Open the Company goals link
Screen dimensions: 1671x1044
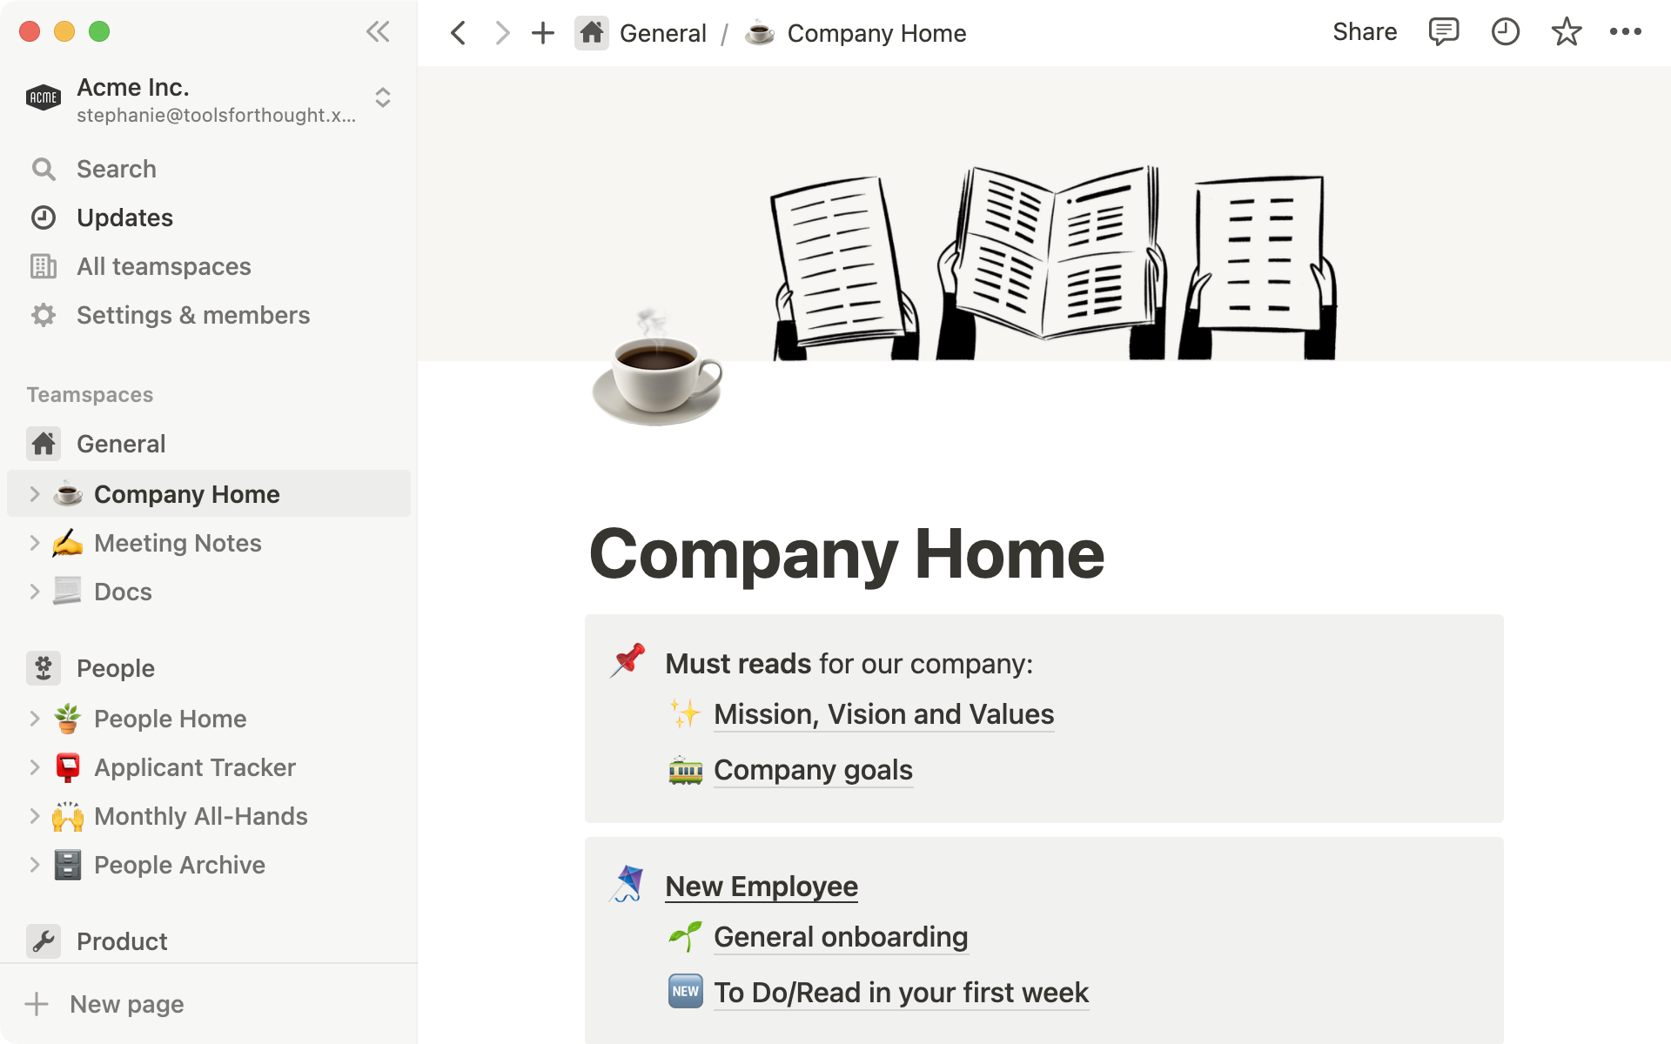pos(813,768)
